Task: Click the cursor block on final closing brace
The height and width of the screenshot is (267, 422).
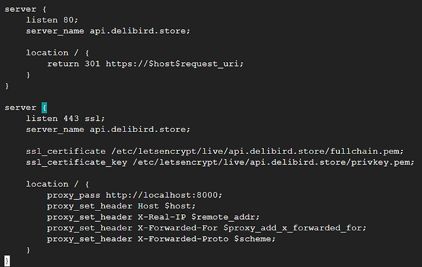Action: point(7,261)
